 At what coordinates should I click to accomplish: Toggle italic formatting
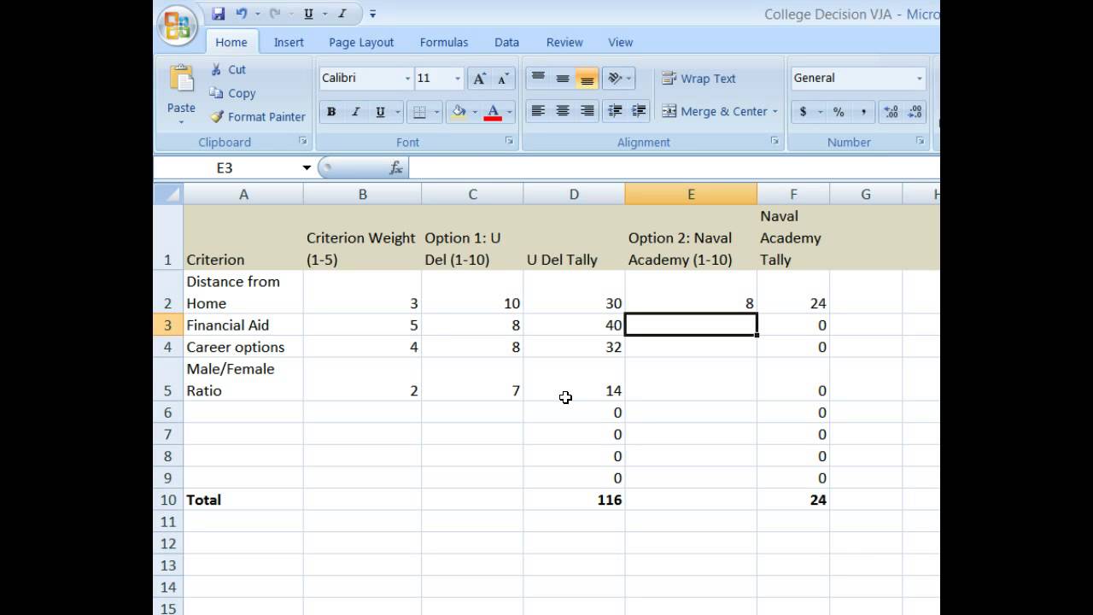click(x=355, y=112)
